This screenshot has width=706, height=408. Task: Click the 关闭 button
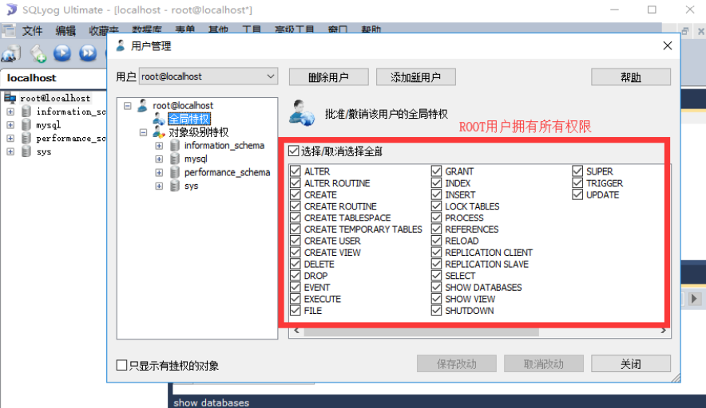(631, 363)
